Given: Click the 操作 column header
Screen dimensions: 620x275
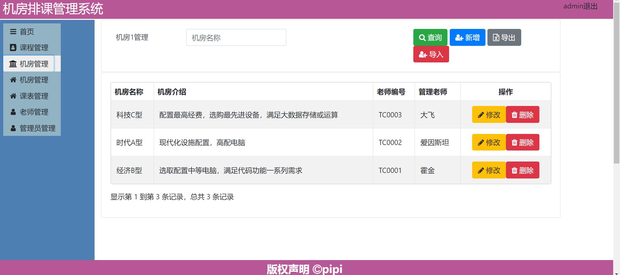Looking at the screenshot, I should (x=506, y=92).
